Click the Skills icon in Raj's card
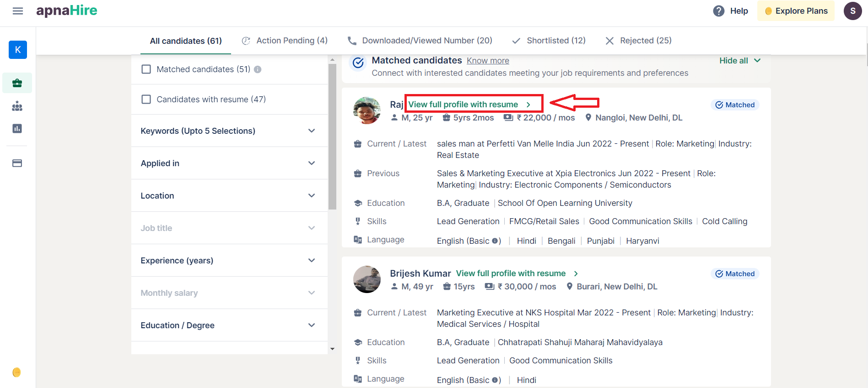The image size is (868, 388). [358, 221]
